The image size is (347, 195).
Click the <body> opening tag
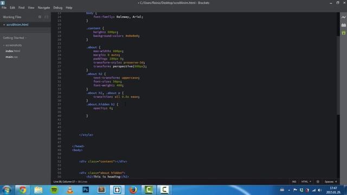(x=77, y=150)
